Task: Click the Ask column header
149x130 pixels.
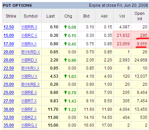Action: (x=104, y=16)
